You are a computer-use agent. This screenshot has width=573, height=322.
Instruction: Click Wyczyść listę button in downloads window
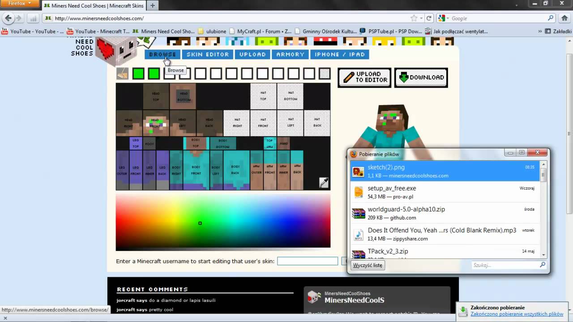(x=368, y=265)
